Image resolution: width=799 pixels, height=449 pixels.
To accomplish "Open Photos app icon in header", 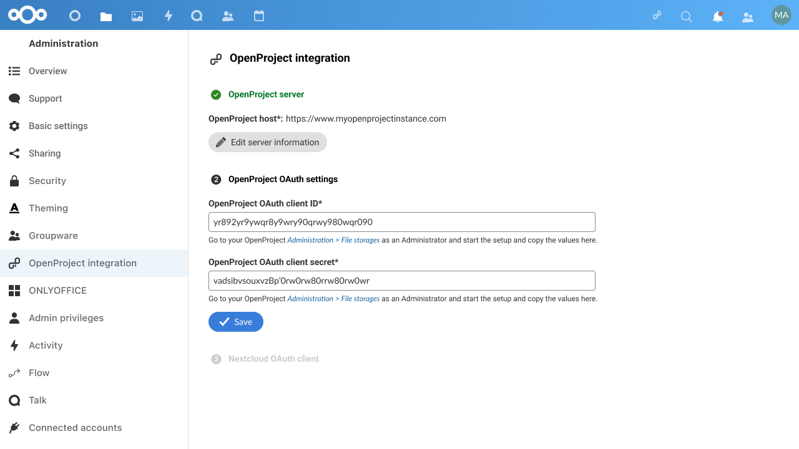I will point(137,16).
